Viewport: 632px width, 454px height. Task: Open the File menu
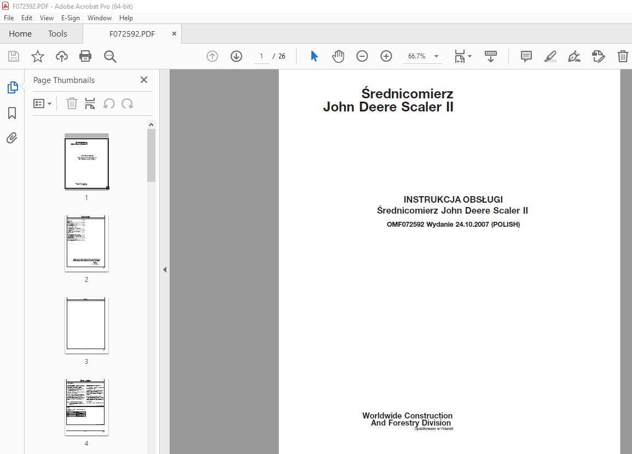pos(9,18)
